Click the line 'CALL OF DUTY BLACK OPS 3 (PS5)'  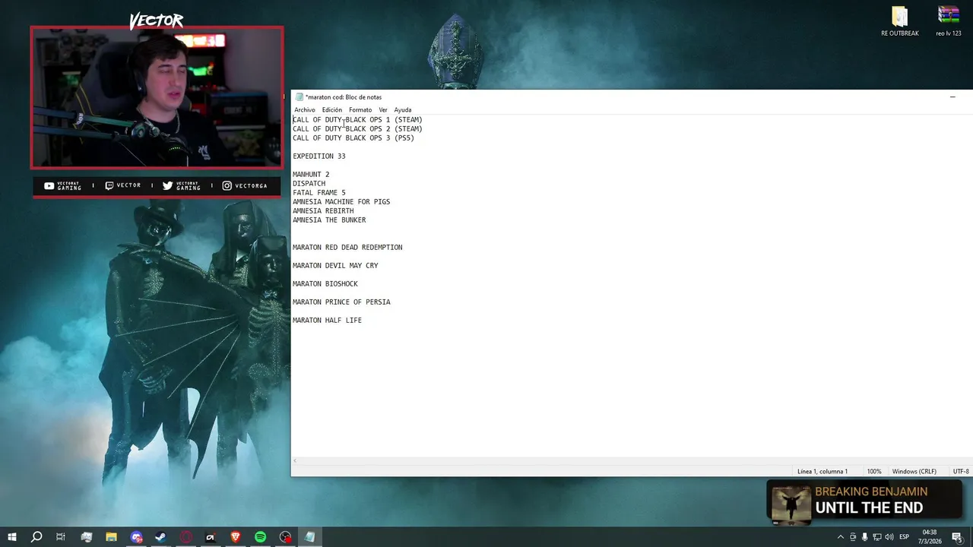(x=353, y=138)
